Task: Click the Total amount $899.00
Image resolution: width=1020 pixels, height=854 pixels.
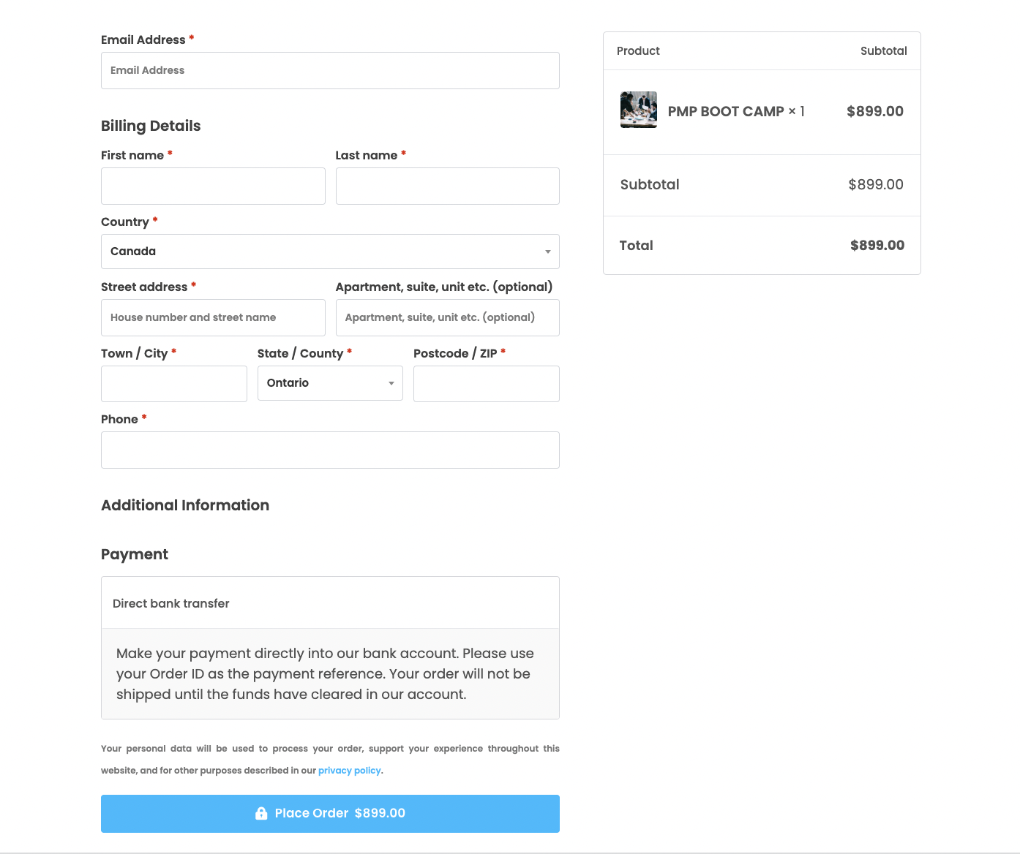Action: pos(877,246)
